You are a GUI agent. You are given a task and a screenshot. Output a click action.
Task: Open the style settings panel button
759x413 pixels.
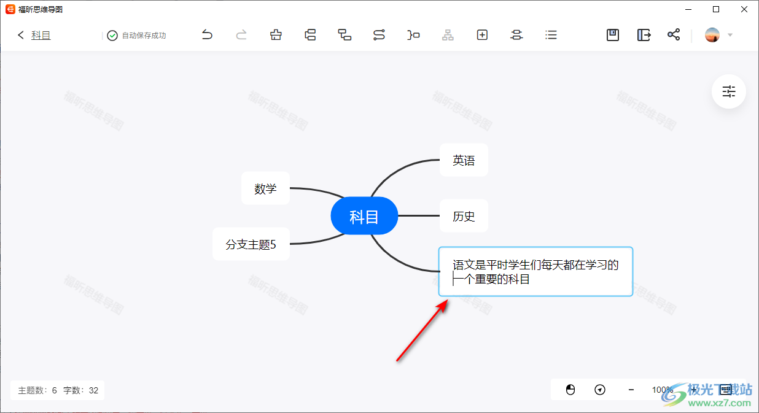click(729, 92)
